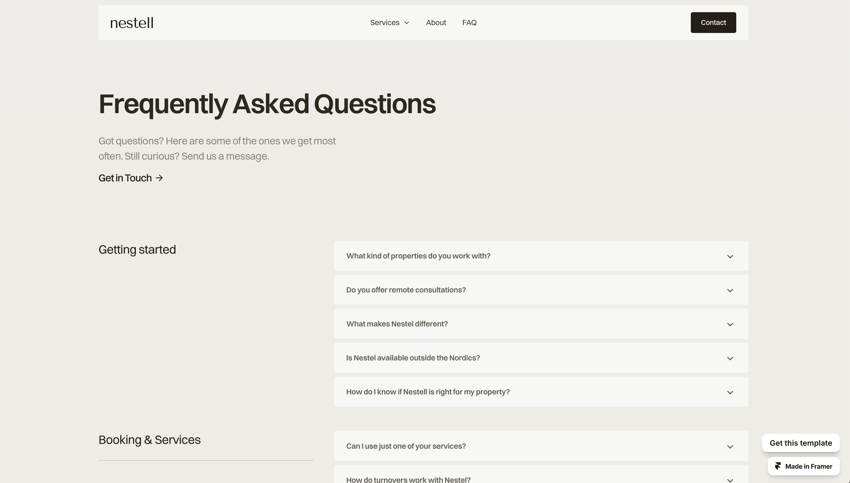
Task: Expand 'Do you offer remote consultations?' question
Action: (x=406, y=290)
